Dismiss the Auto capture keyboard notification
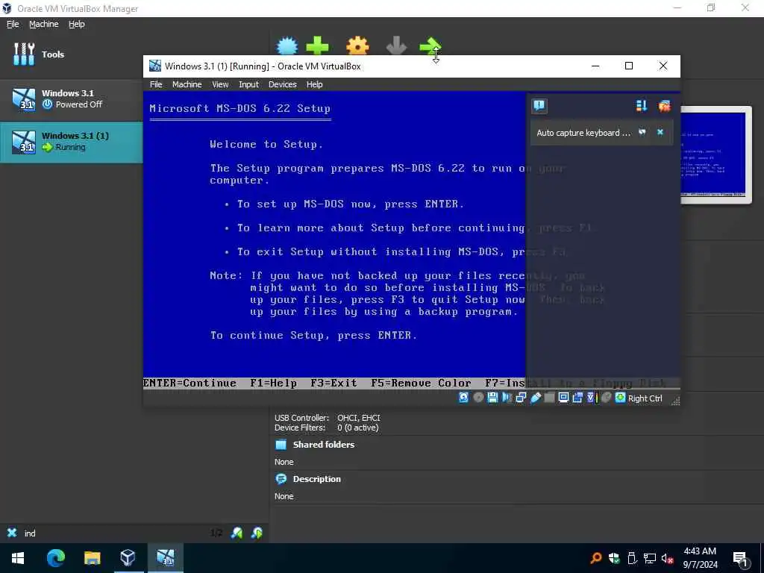The image size is (764, 573). [660, 132]
